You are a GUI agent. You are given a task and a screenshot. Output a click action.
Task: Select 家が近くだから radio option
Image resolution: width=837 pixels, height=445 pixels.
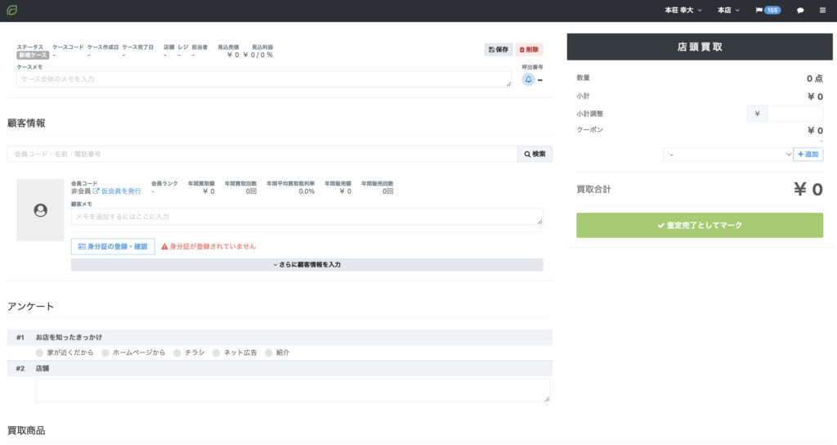40,353
